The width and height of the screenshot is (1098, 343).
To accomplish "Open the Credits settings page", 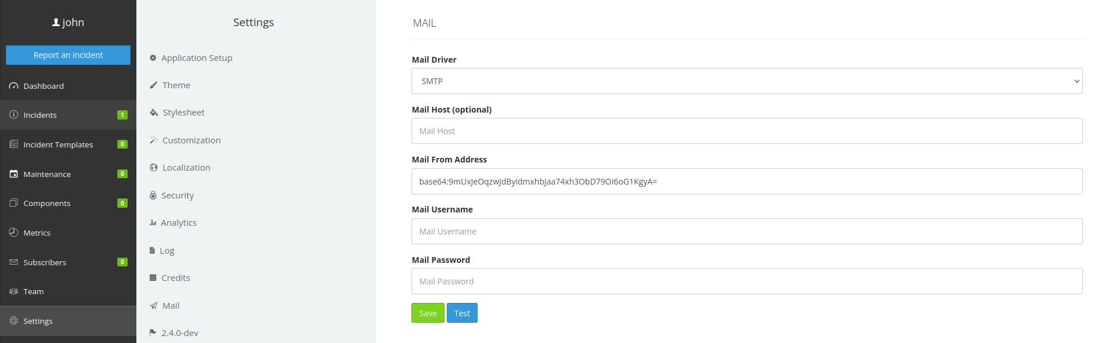I will pyautogui.click(x=176, y=277).
